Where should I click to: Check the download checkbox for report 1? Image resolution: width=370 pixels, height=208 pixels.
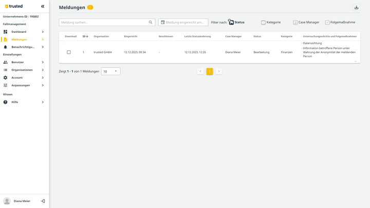tap(69, 52)
